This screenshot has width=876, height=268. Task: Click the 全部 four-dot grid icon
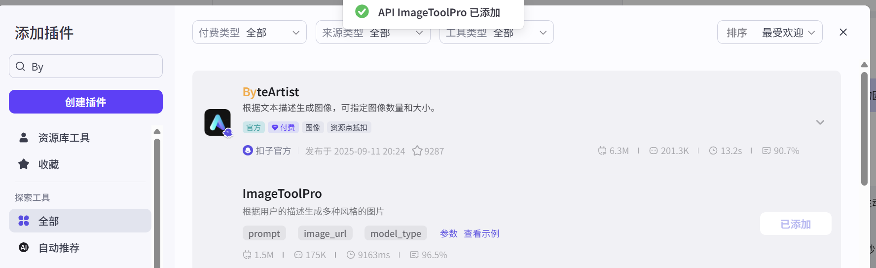(24, 221)
